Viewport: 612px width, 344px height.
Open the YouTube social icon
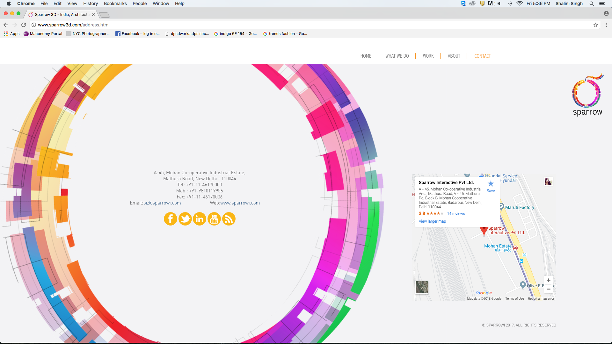[214, 219]
